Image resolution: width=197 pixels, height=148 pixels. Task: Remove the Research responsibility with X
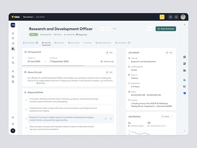(x=111, y=119)
